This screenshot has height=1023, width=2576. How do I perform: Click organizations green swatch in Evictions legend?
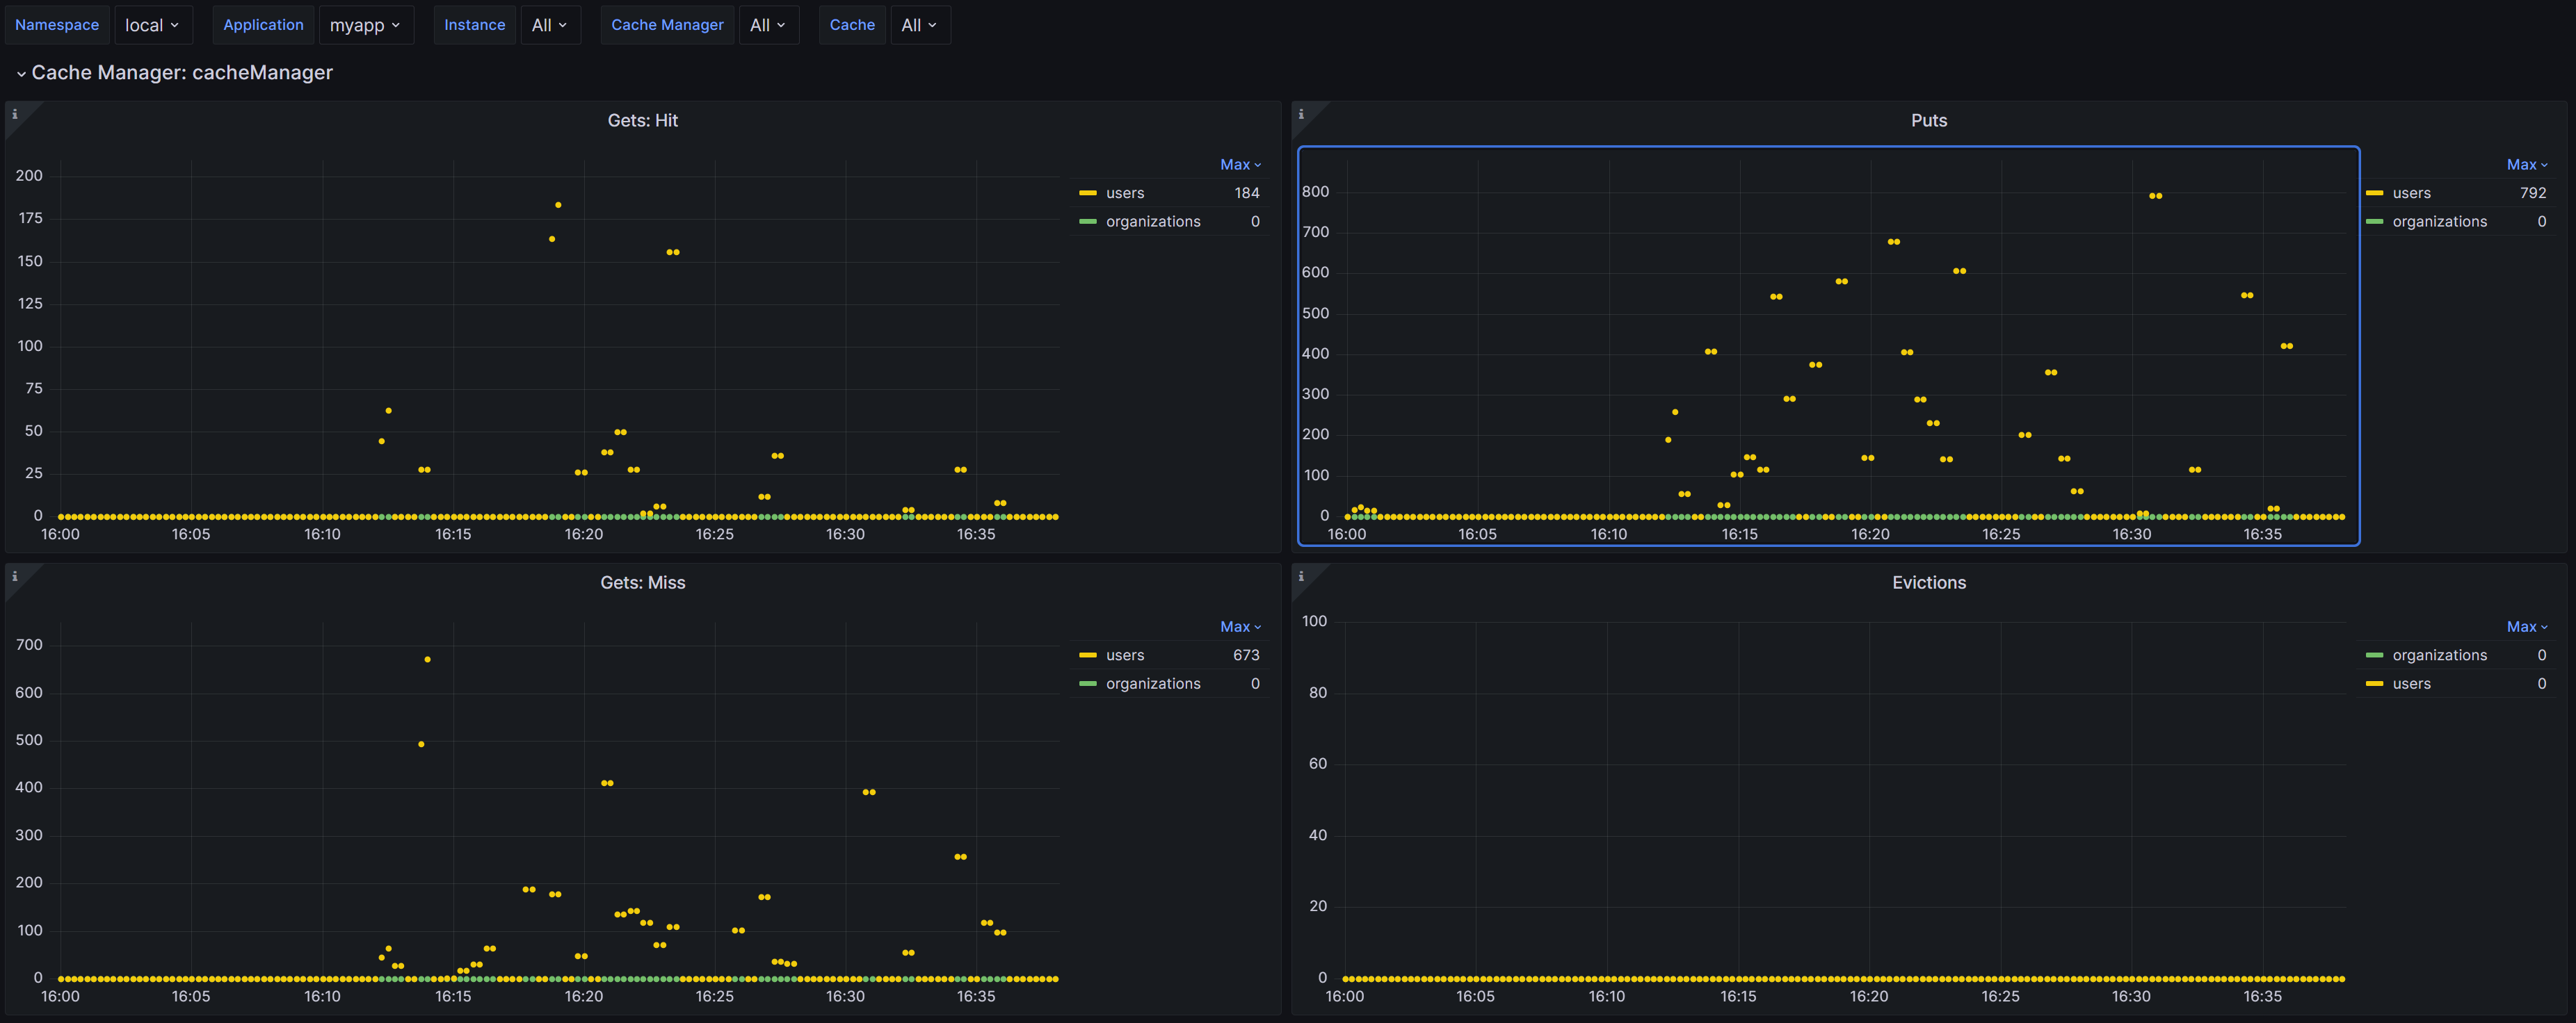[2375, 655]
